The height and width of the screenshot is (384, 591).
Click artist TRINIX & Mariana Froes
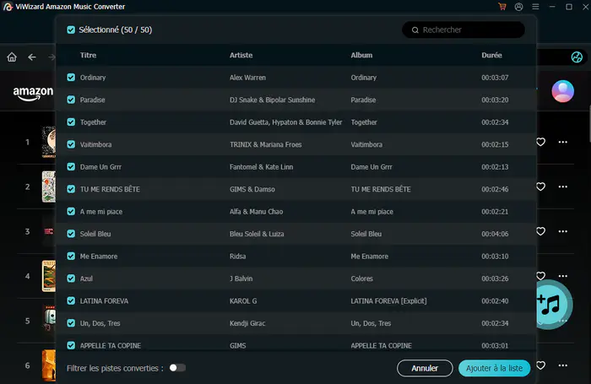pyautogui.click(x=265, y=144)
